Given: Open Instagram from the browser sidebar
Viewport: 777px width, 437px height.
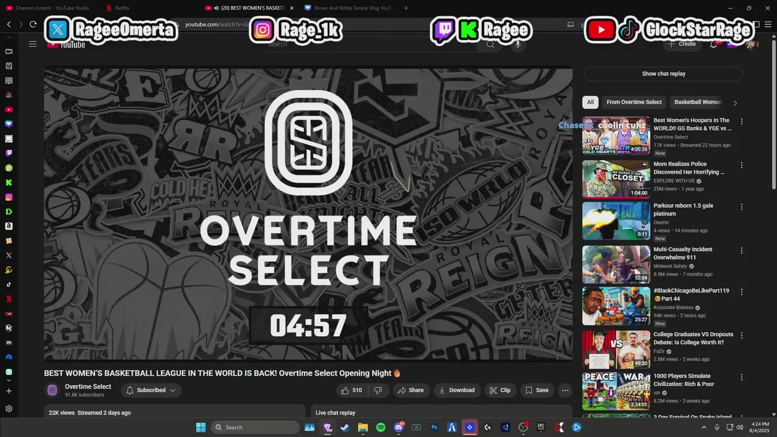Looking at the screenshot, I should (8, 197).
